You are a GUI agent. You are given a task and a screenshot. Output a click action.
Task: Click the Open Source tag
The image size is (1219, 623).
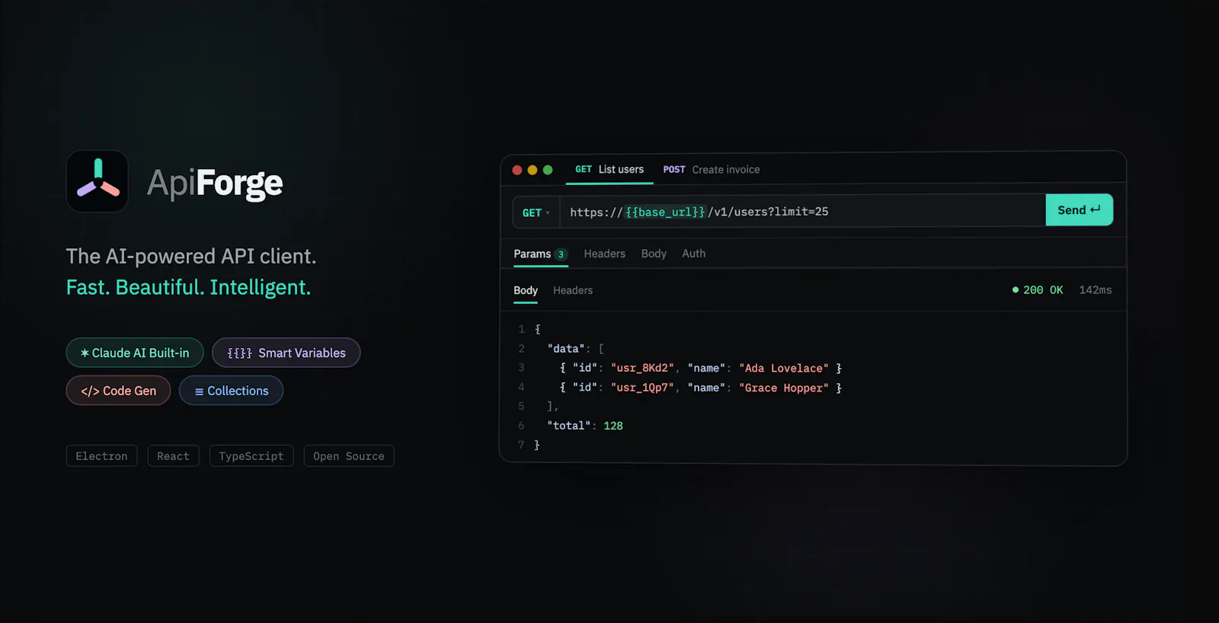pos(349,456)
